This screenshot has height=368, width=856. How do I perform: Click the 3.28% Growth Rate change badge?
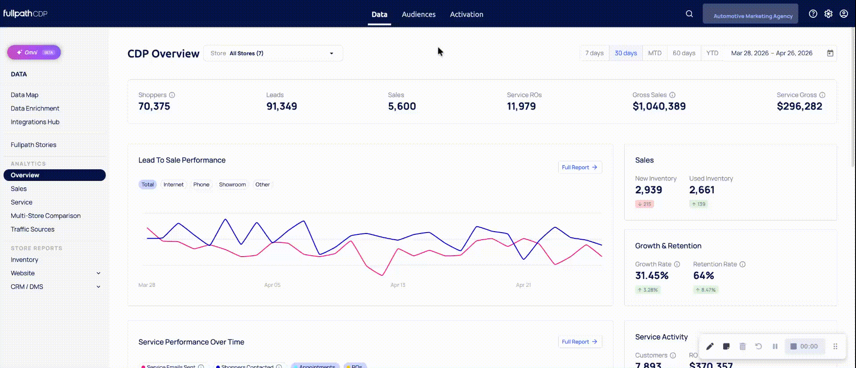click(x=648, y=290)
